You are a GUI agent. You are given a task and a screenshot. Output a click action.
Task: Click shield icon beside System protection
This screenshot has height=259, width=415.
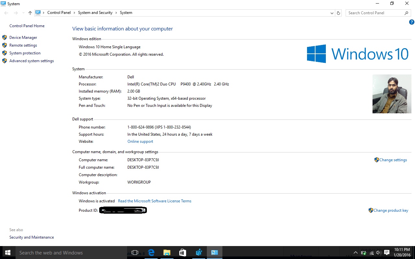[5, 53]
